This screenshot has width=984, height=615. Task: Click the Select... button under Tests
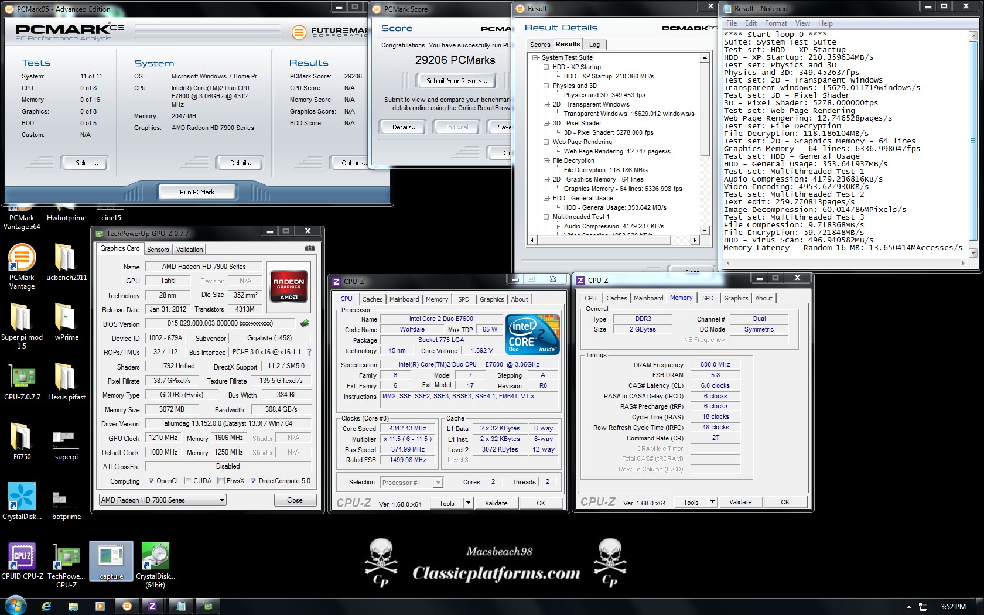[87, 163]
